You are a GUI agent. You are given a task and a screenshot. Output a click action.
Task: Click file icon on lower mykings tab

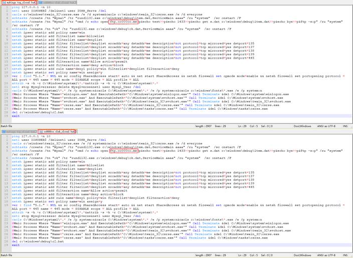tap(3, 131)
